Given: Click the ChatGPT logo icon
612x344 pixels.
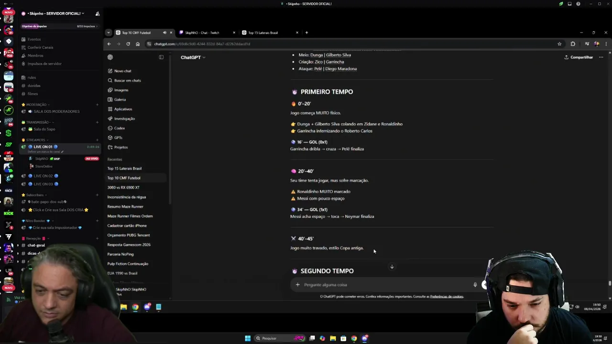Looking at the screenshot, I should 110,57.
